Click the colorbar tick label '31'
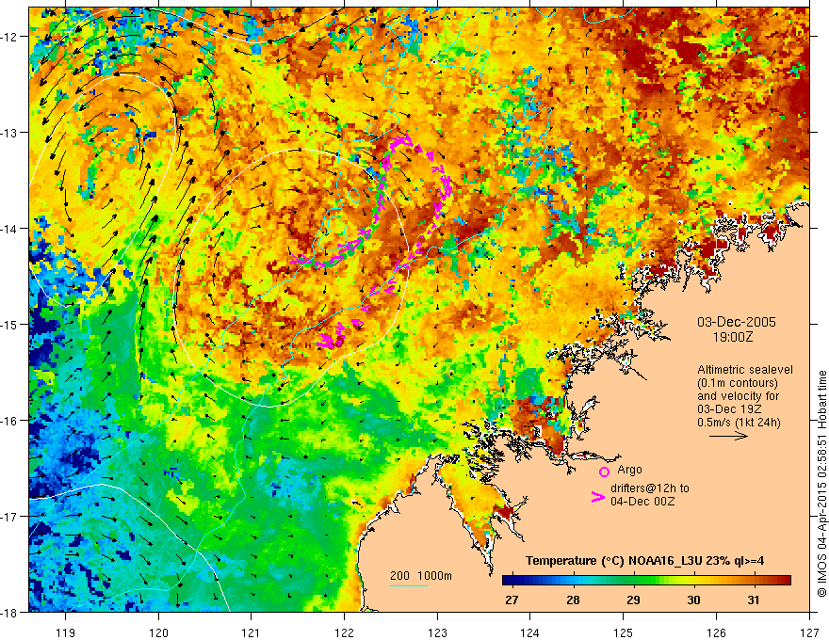The height and width of the screenshot is (640, 829). (754, 600)
